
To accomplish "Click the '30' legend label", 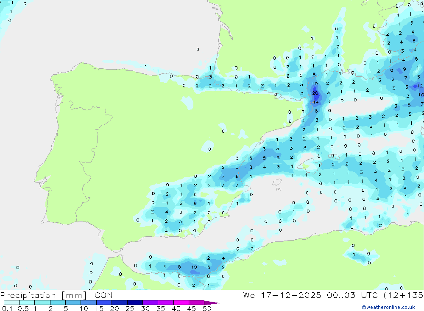I will click(x=145, y=308).
